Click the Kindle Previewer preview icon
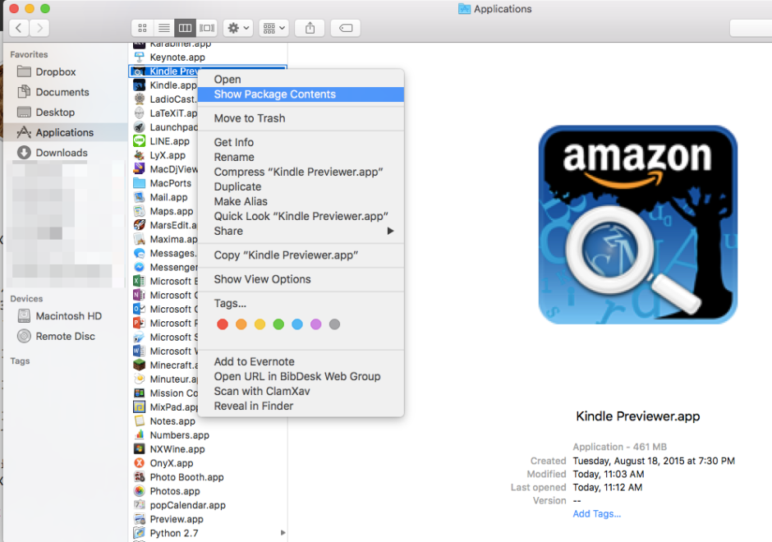This screenshot has width=772, height=542. pyautogui.click(x=637, y=224)
